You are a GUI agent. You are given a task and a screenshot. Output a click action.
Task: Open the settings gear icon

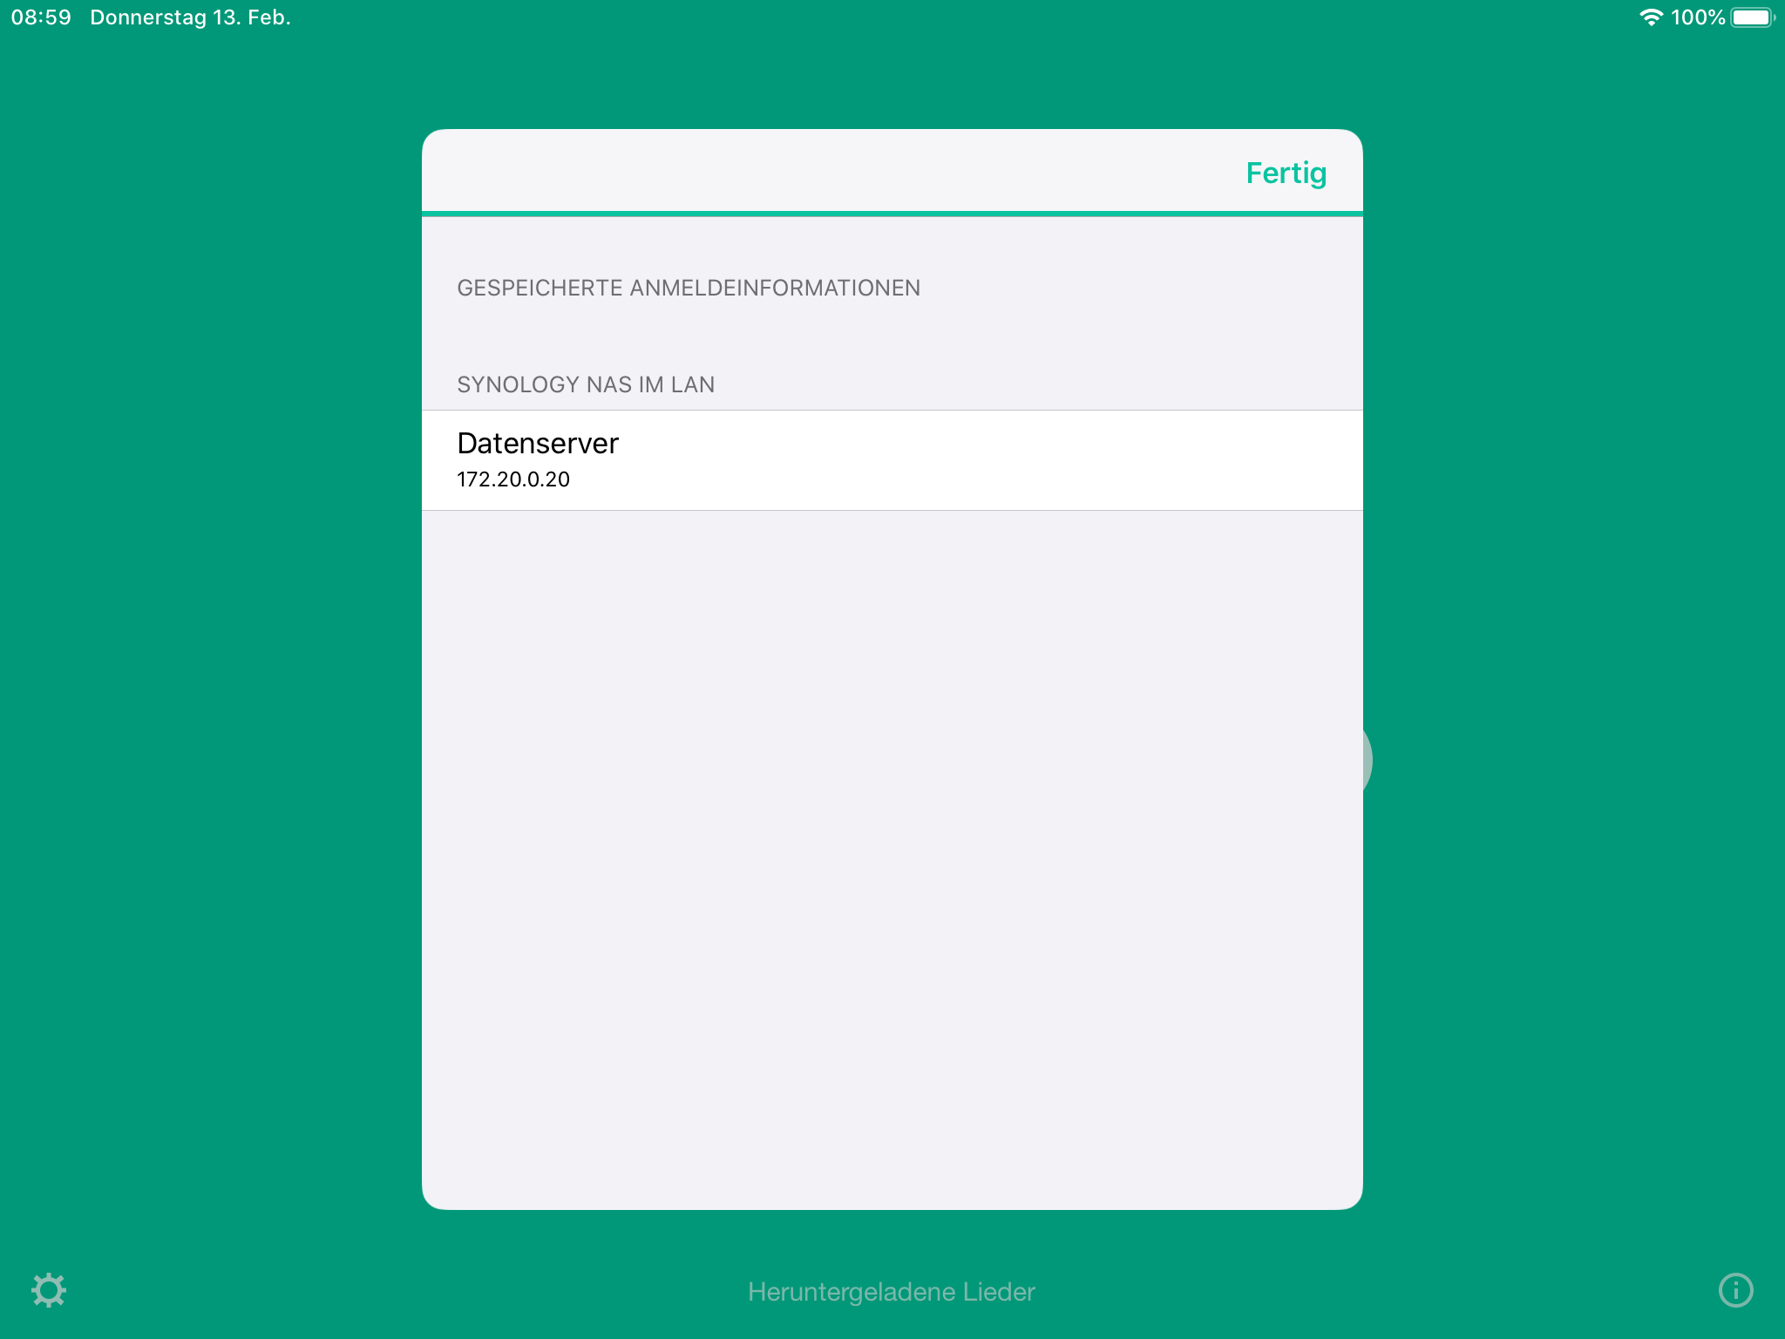tap(49, 1290)
